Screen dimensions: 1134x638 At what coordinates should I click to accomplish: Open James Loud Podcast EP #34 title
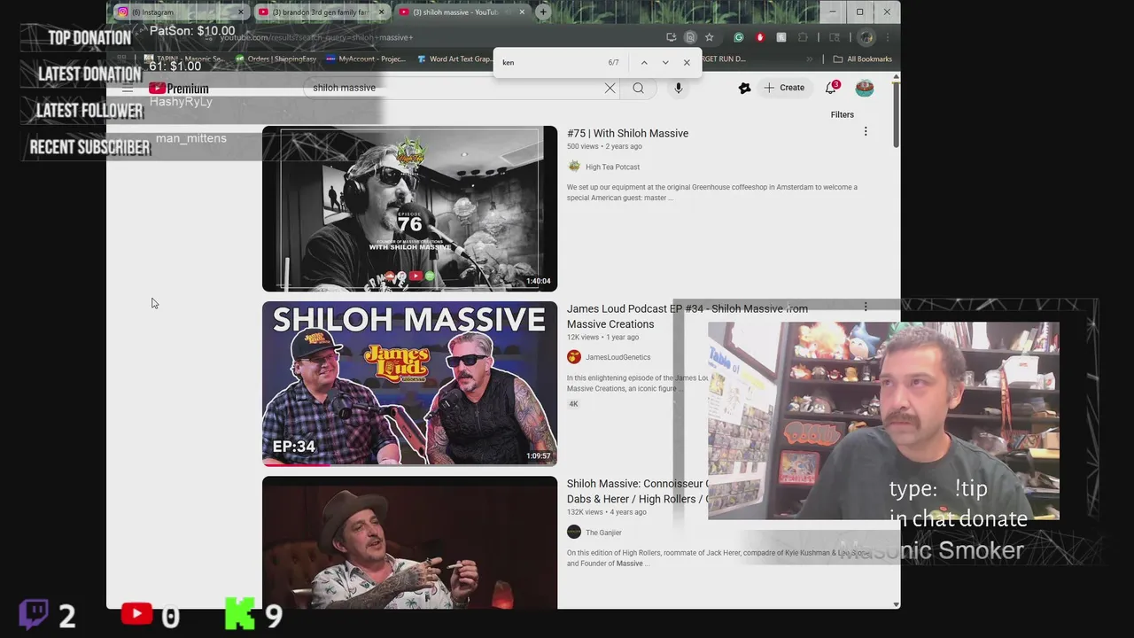pyautogui.click(x=687, y=316)
